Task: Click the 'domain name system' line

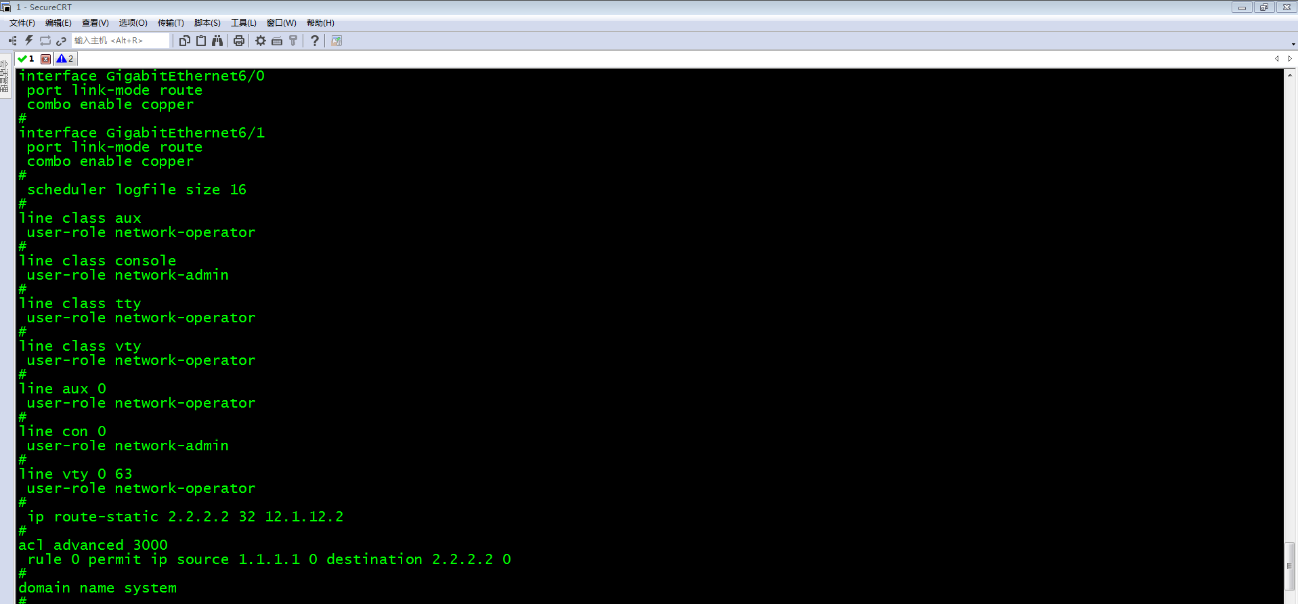Action: [98, 588]
